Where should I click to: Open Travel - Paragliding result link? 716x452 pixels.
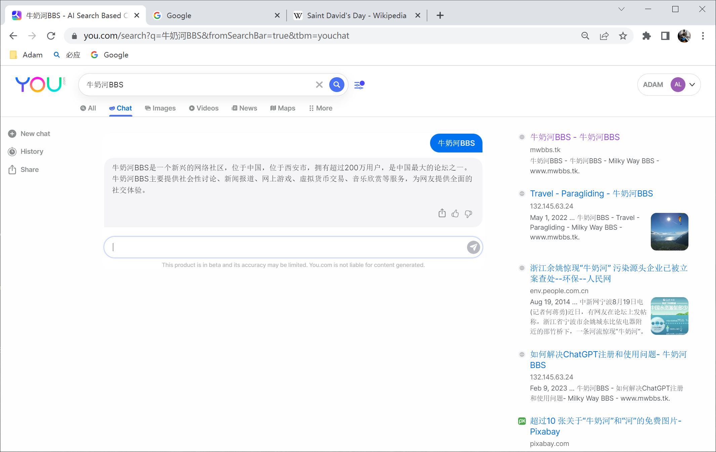point(591,193)
